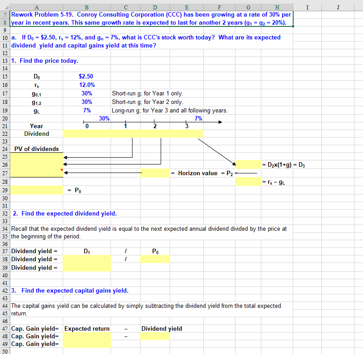
Task: Click the 'Year' label in row 21
Action: coord(36,126)
